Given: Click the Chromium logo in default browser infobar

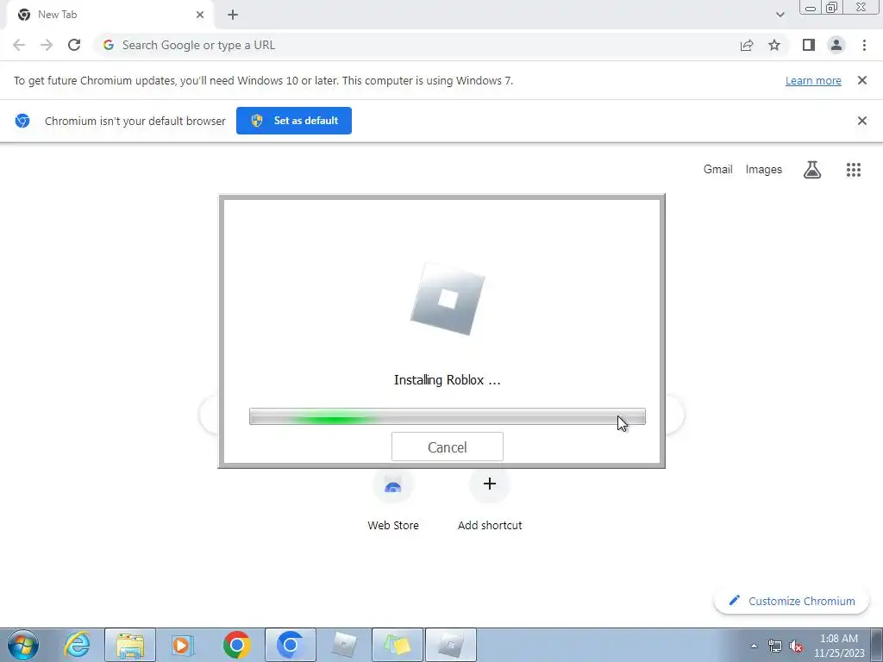Looking at the screenshot, I should tap(22, 121).
